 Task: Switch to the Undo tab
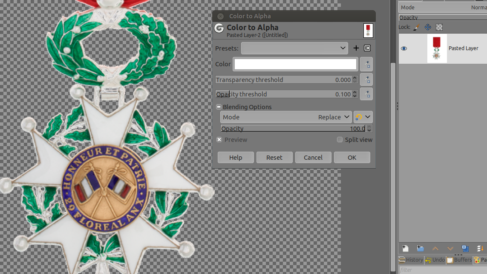(435, 260)
